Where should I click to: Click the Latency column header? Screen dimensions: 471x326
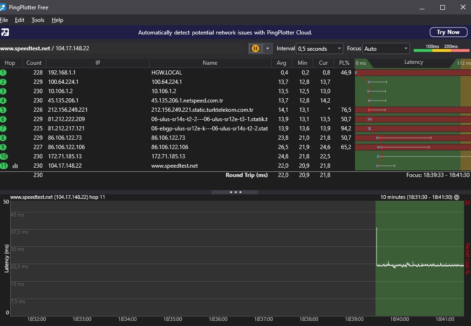coord(414,62)
